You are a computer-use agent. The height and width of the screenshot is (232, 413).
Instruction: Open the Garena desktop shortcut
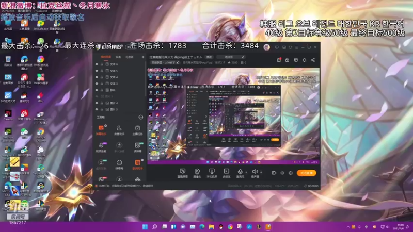click(x=8, y=115)
